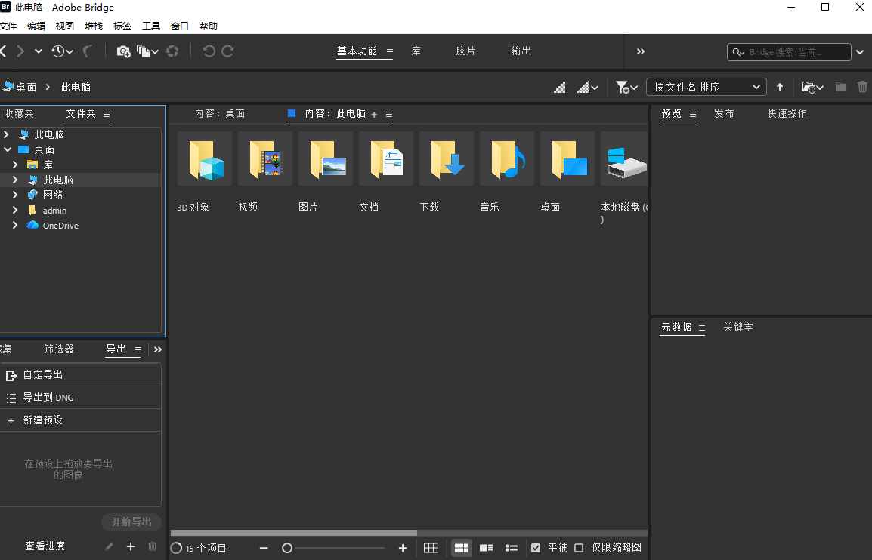
Task: Expand the OneDrive tree node
Action: (x=15, y=225)
